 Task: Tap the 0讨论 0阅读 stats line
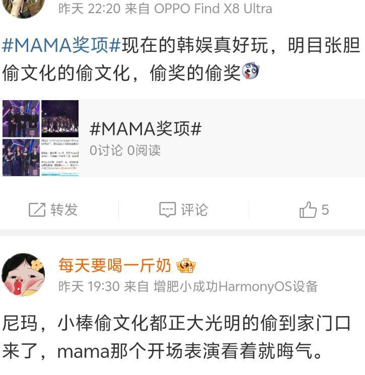(x=125, y=151)
